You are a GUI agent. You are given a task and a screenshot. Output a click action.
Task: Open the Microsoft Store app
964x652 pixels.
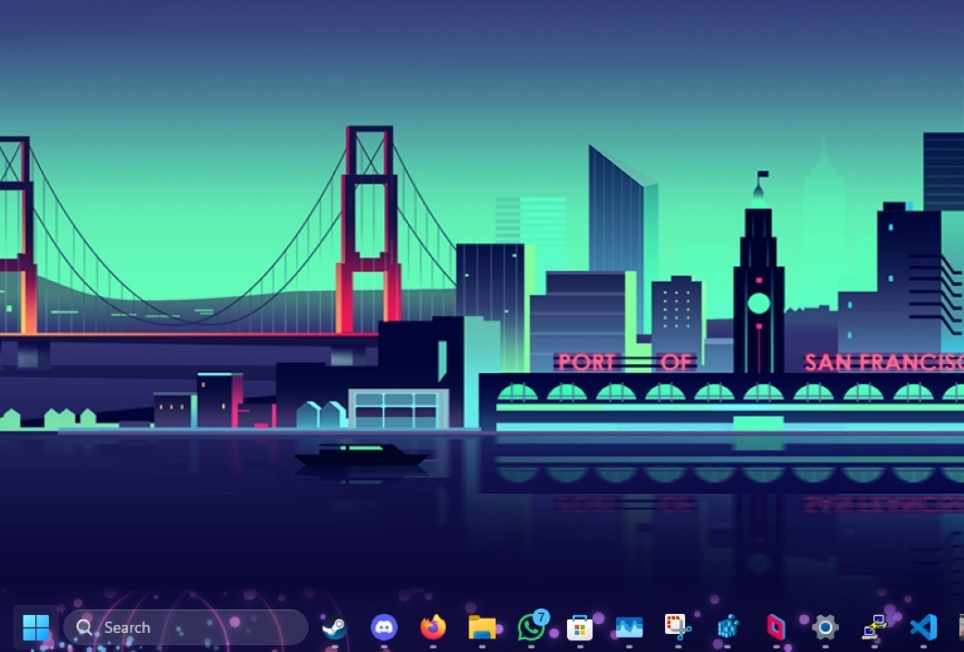pyautogui.click(x=580, y=628)
